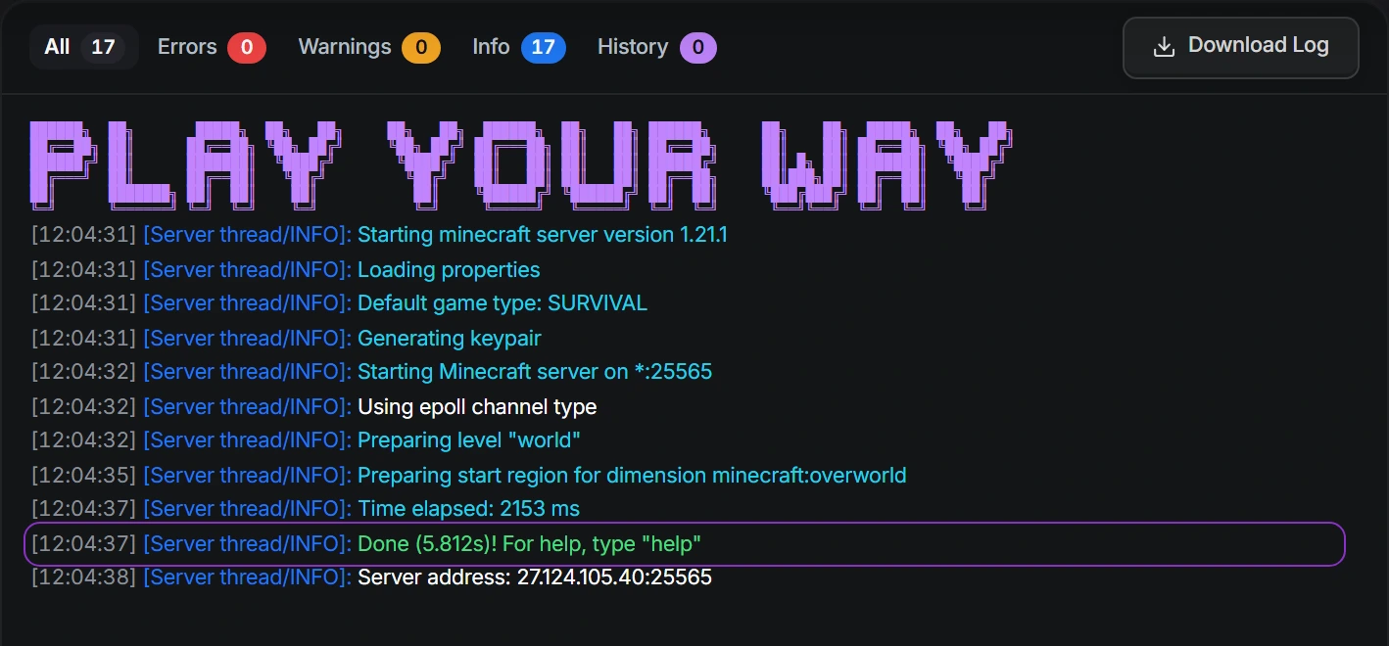Switch to the Errors tab
Viewport: 1389px width, 646px height.
pos(212,47)
